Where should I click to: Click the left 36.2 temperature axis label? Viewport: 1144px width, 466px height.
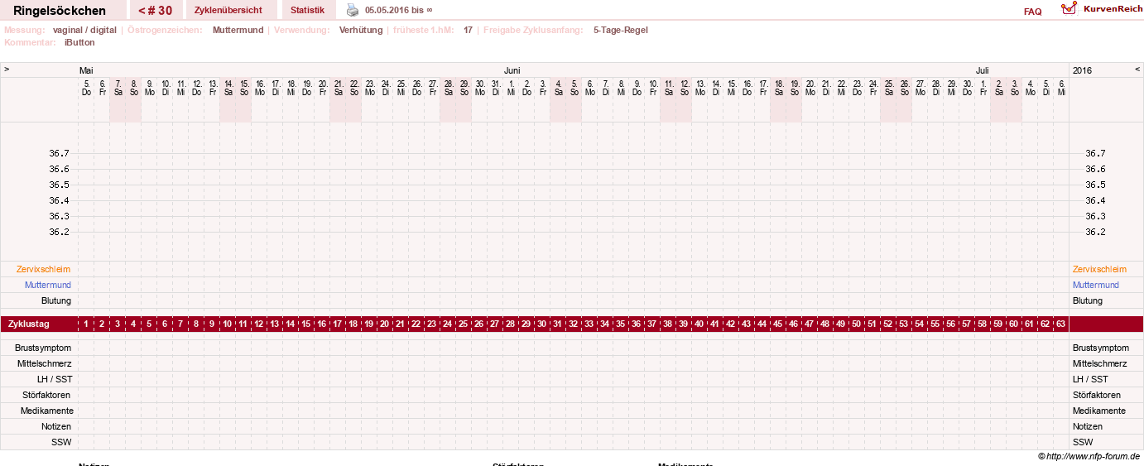click(59, 232)
